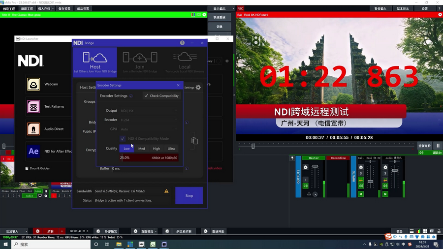This screenshot has width=443, height=249.
Task: Toggle NDI 4 Compatibility Mode checkbox
Action: tap(123, 139)
